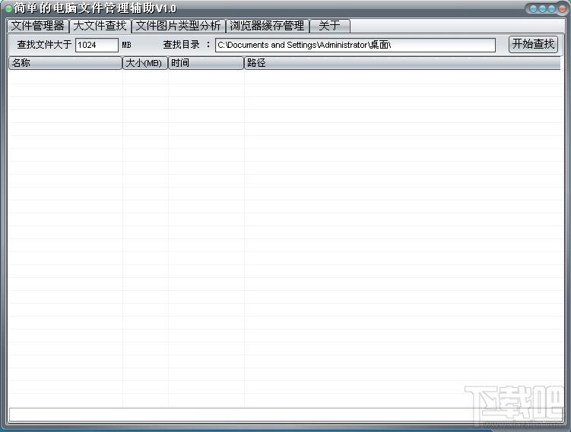
Task: Click the red close button in title bar
Action: (x=561, y=8)
